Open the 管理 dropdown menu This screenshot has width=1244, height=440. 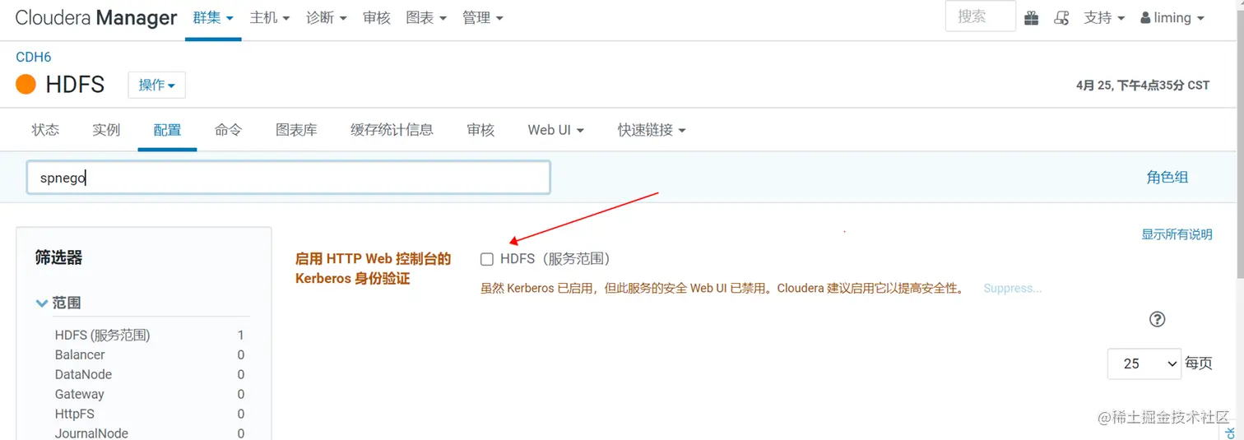click(483, 17)
